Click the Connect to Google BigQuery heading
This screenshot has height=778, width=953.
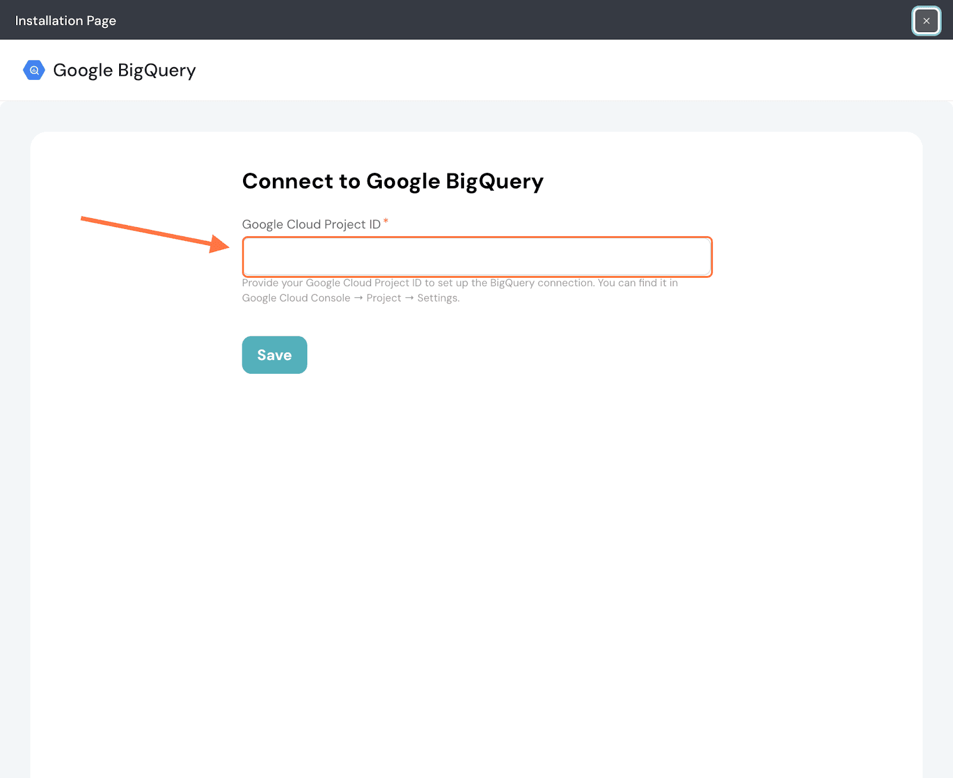point(393,181)
